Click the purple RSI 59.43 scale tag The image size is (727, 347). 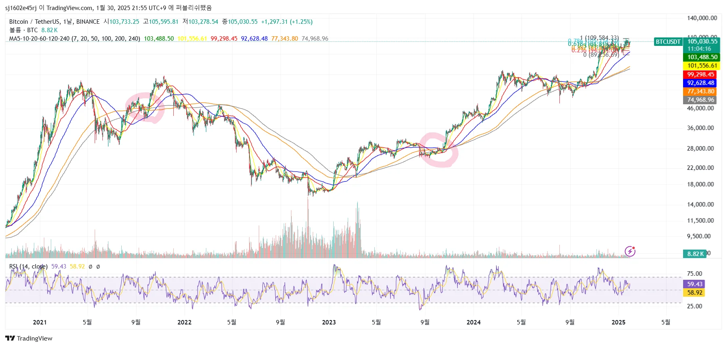click(695, 284)
